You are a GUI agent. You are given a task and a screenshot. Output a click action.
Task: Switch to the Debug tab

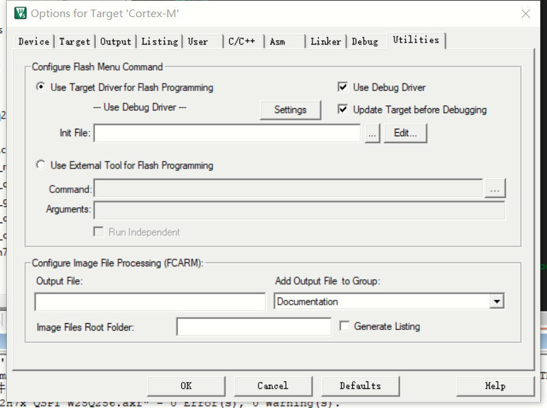point(366,42)
